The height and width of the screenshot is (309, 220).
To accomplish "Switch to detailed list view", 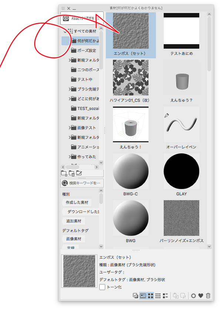I will click(x=165, y=295).
